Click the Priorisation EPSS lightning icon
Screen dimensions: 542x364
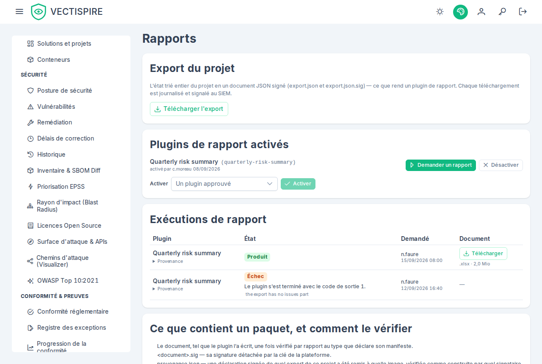[x=30, y=187]
